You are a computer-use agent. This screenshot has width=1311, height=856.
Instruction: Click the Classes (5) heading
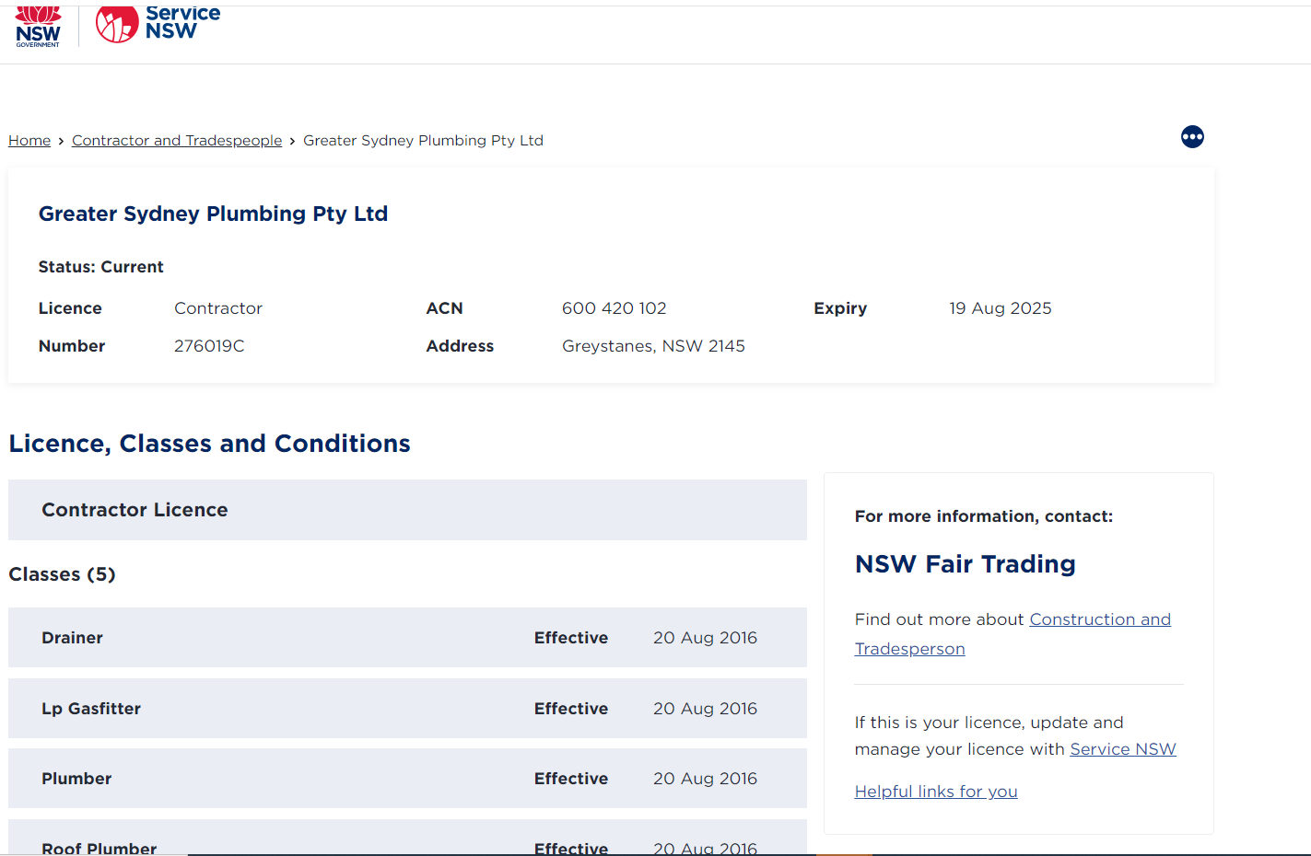coord(62,573)
